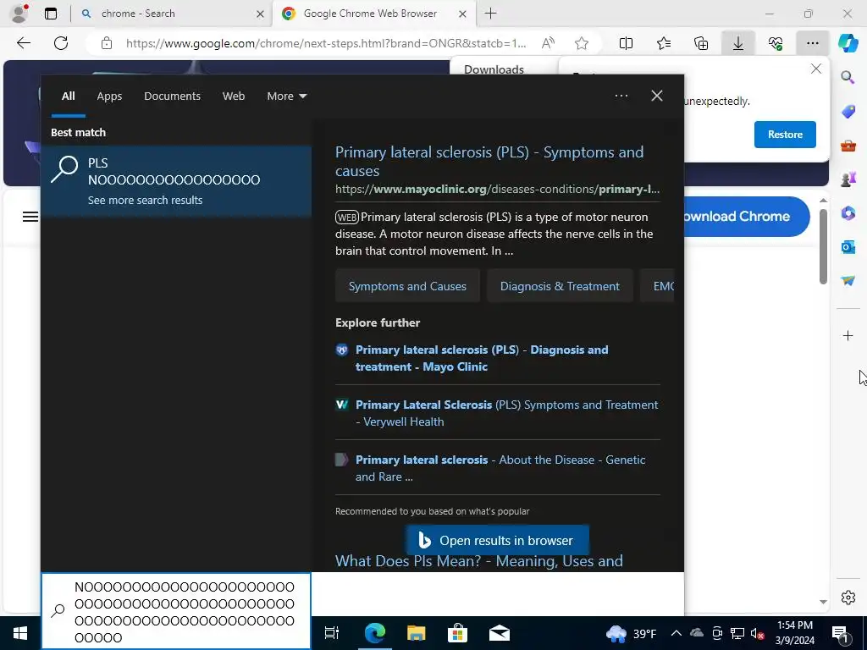The image size is (867, 650).
Task: Open the sidebar Search icon
Action: pos(848,77)
